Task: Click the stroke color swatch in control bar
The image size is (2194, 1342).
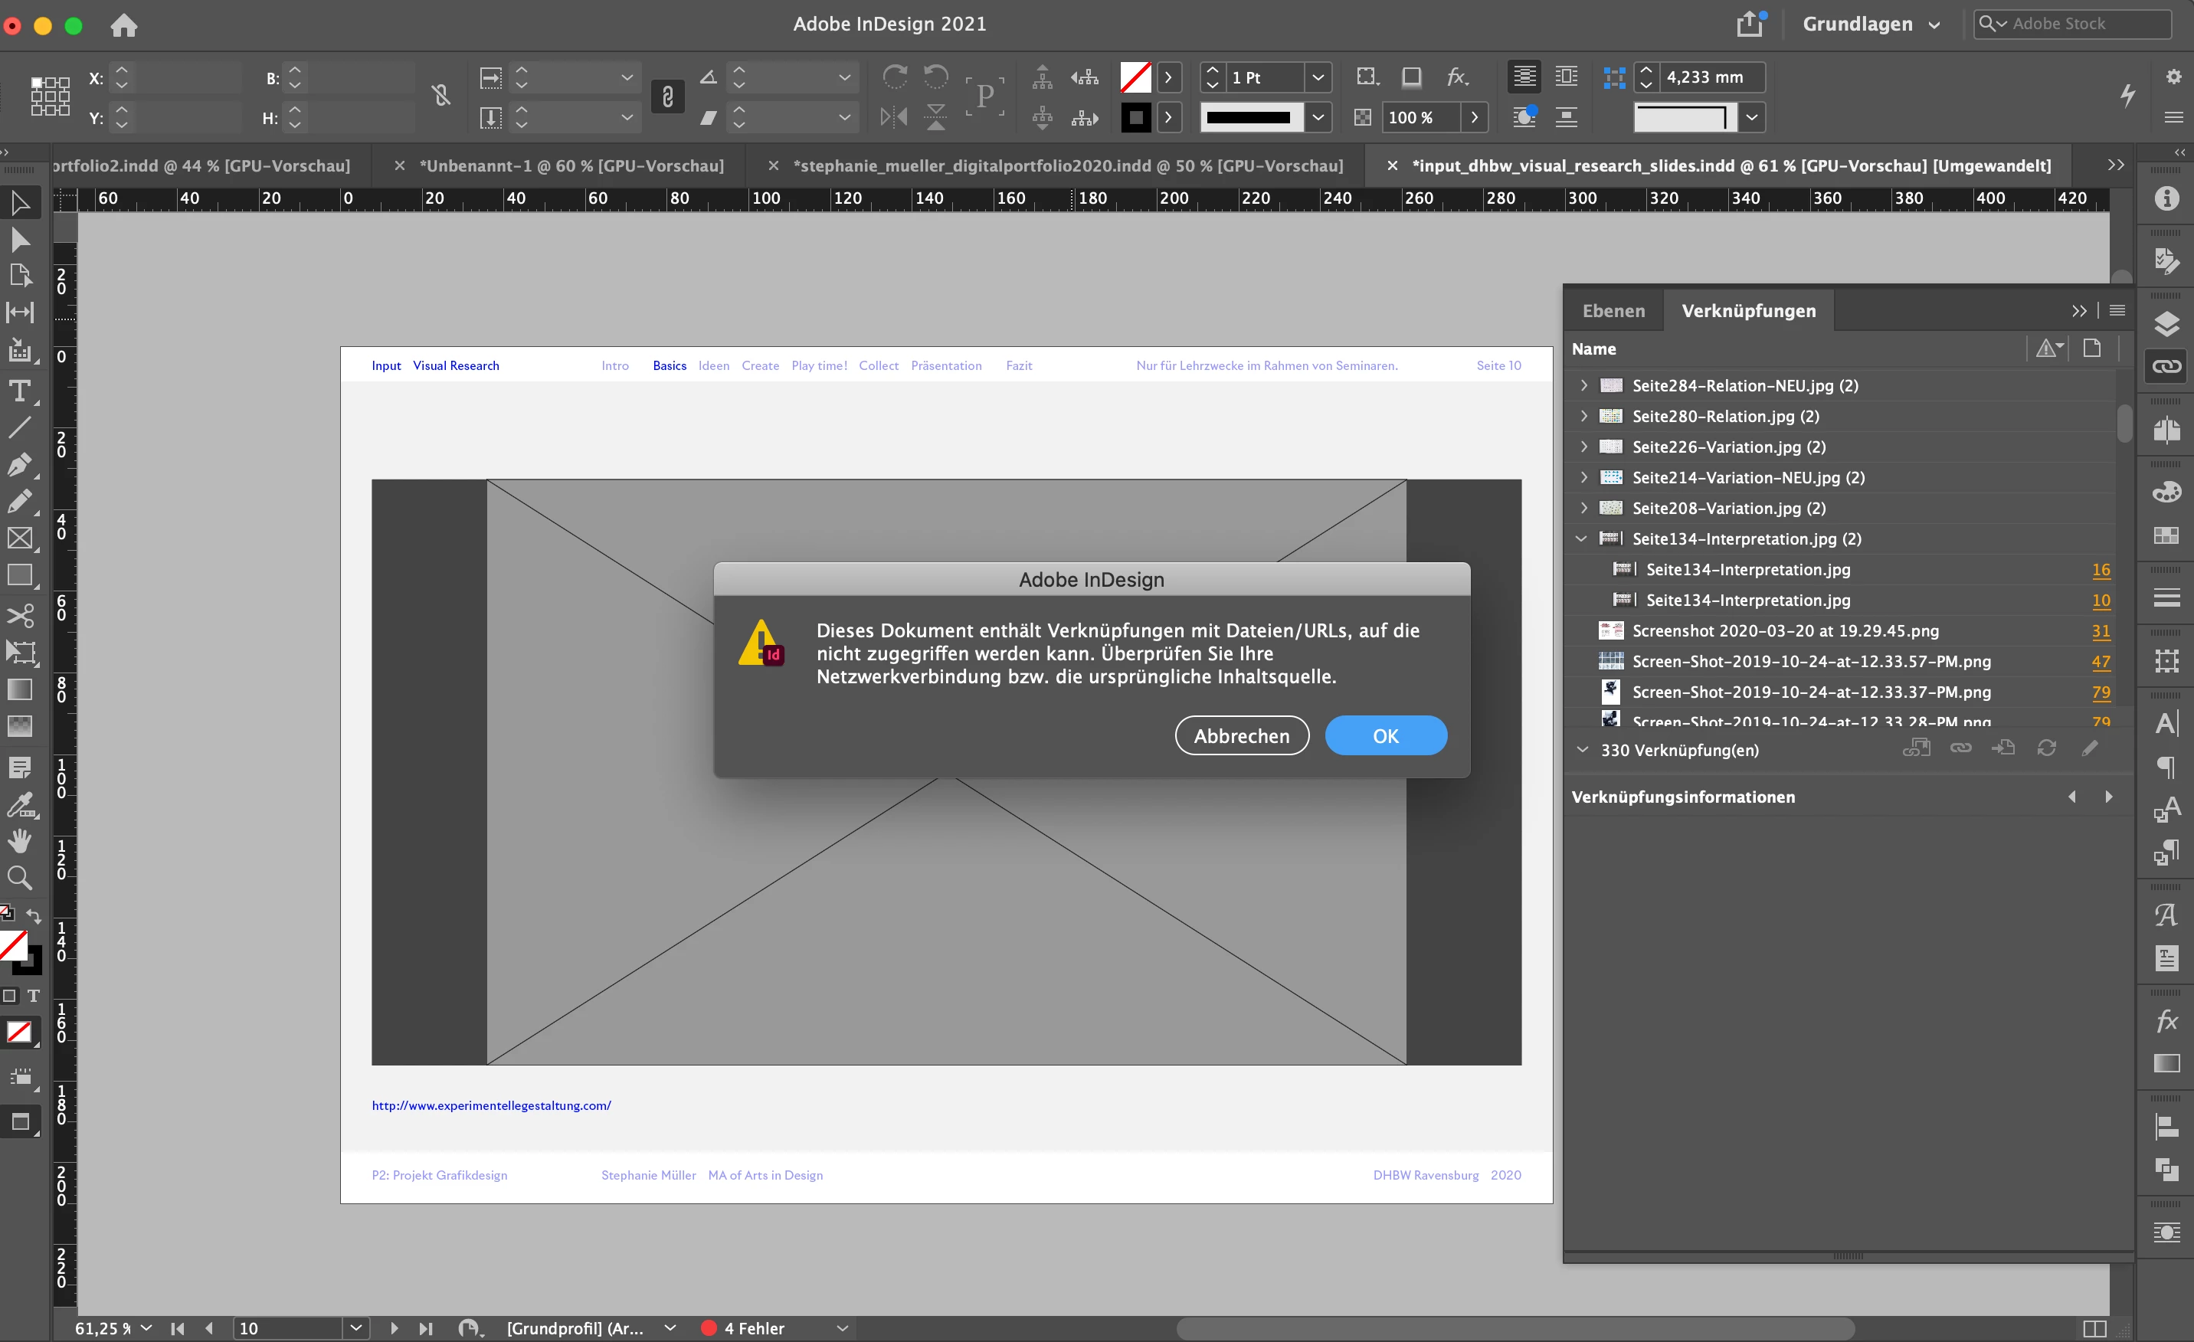Action: coord(1135,116)
